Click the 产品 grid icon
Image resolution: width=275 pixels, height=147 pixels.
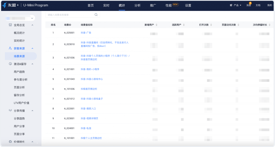[231, 5]
